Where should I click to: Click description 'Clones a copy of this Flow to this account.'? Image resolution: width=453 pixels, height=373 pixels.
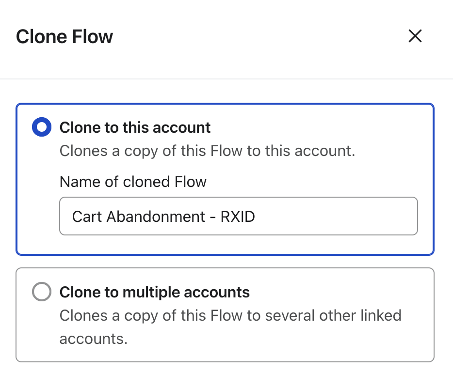(x=207, y=151)
